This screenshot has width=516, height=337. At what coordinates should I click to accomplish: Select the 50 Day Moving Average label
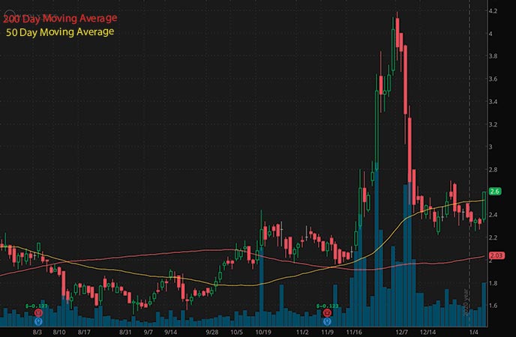[58, 31]
